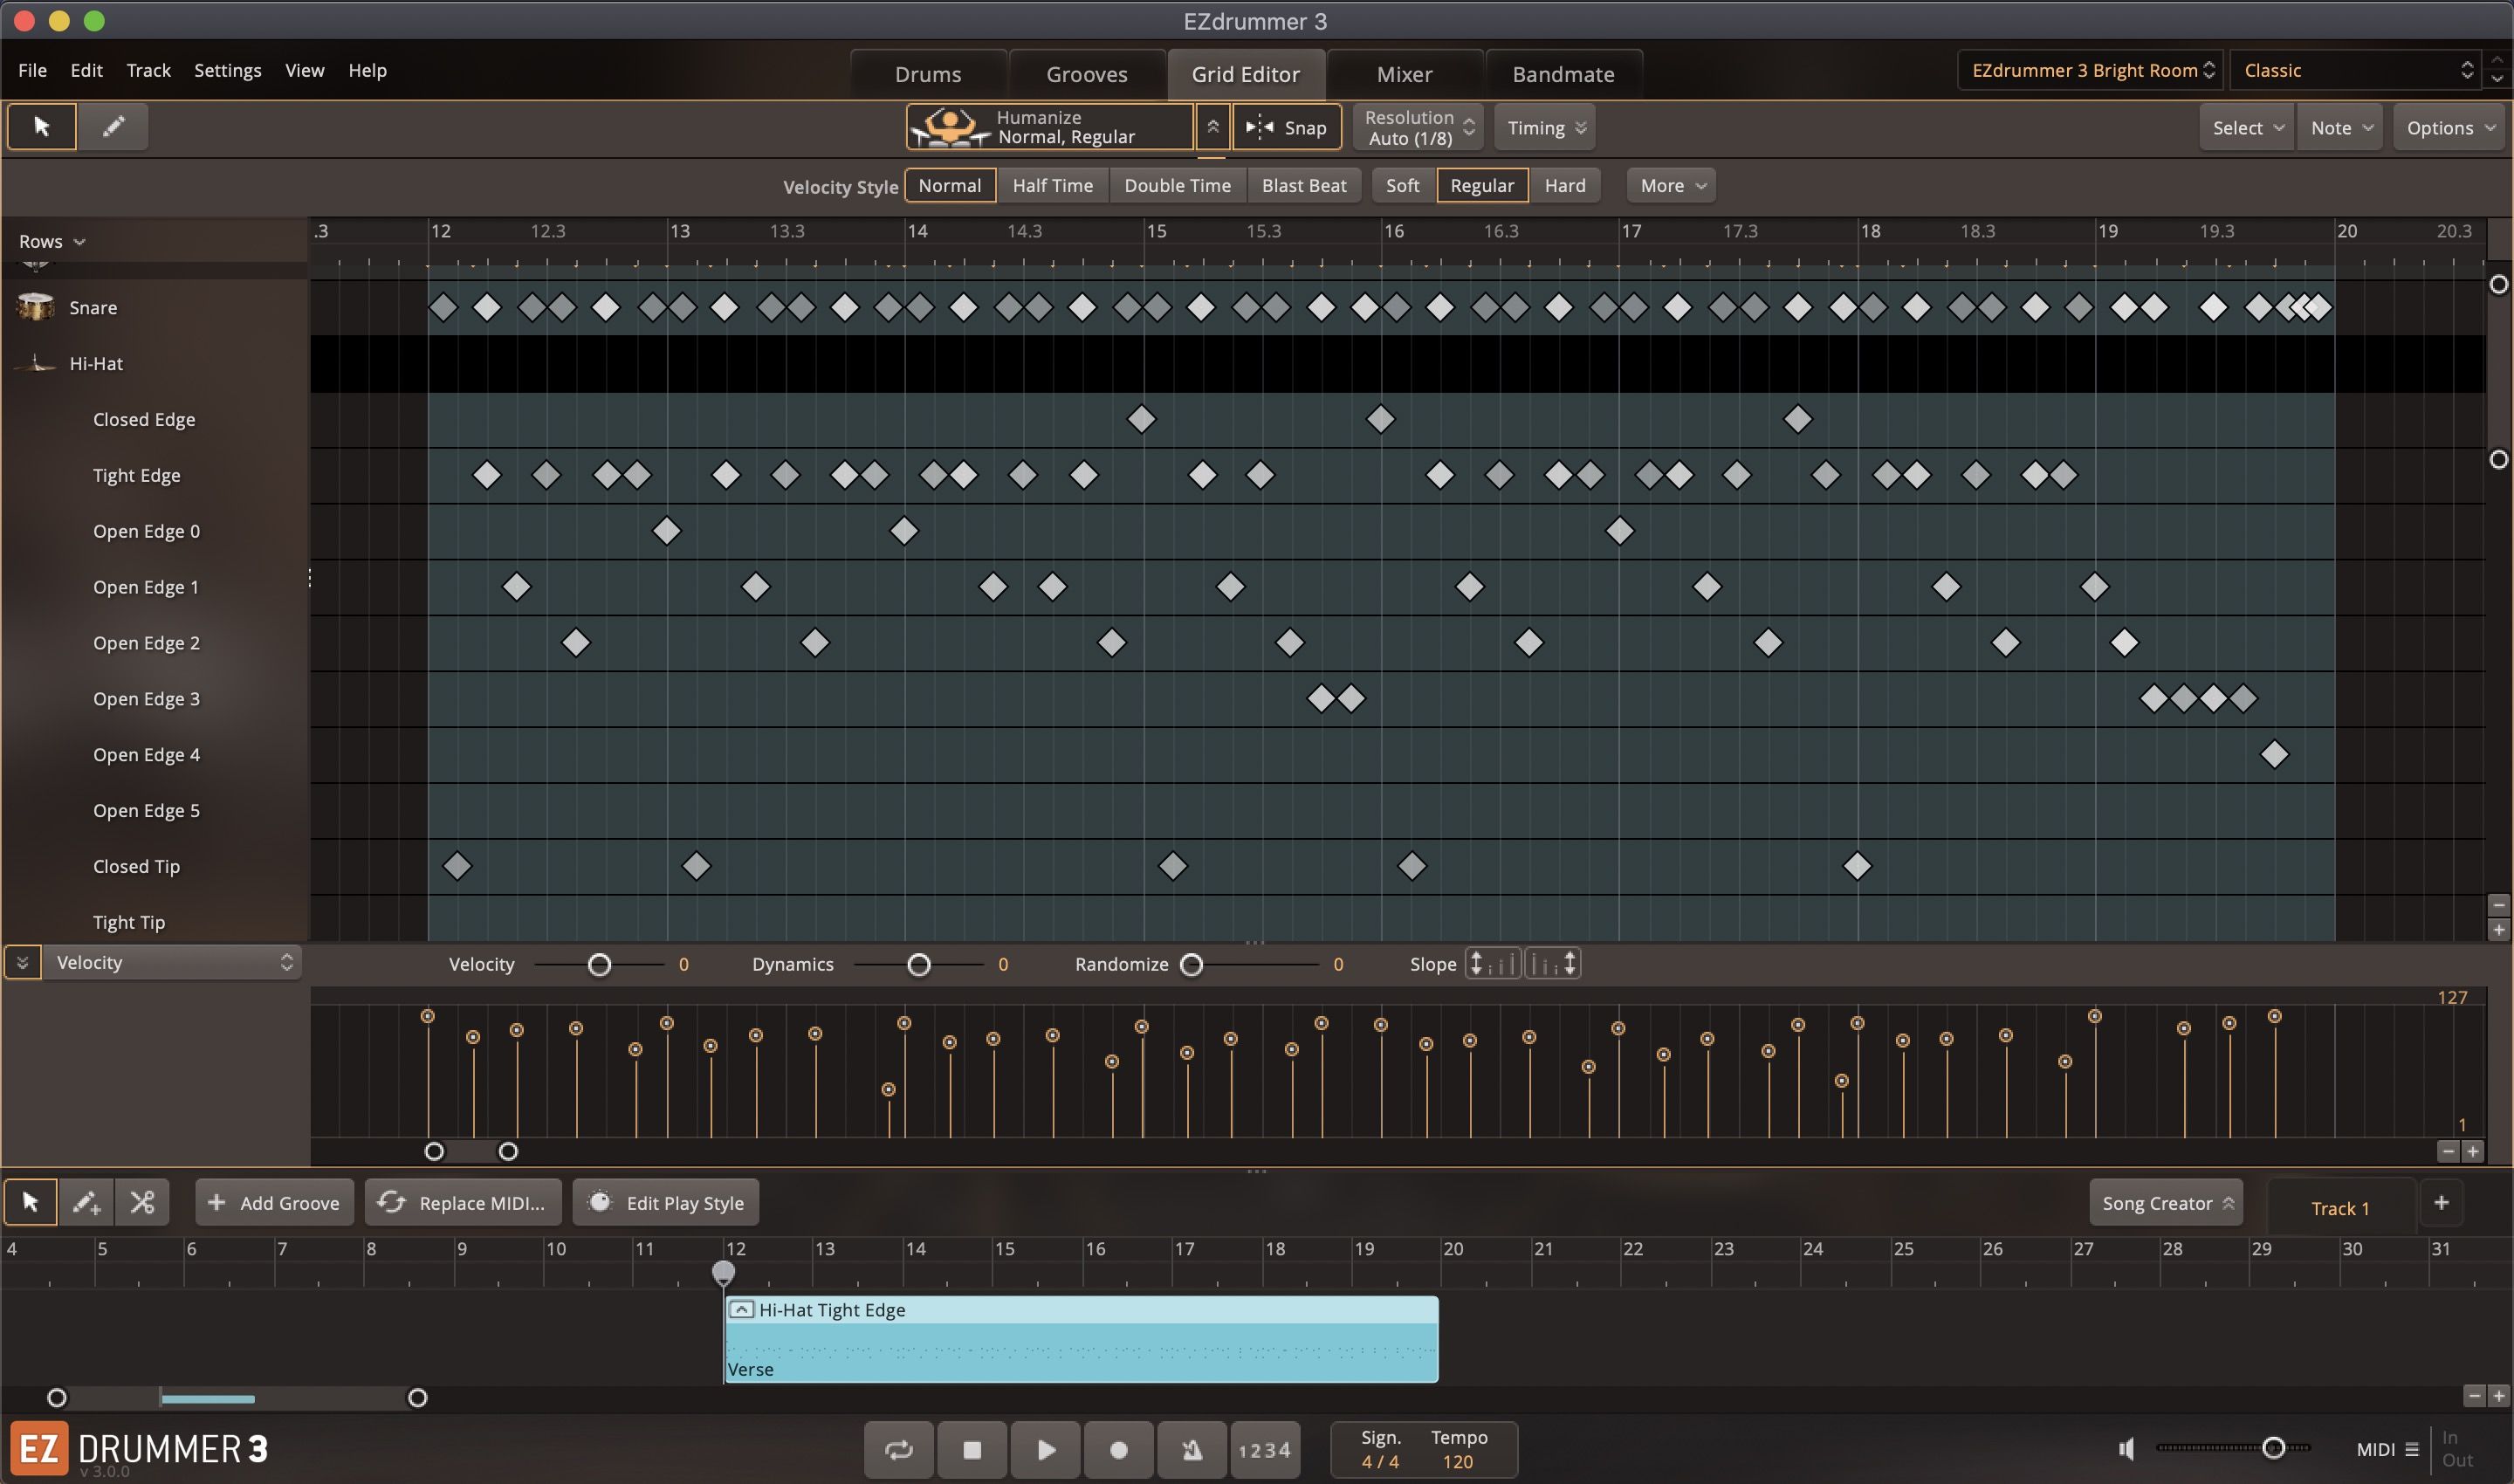Screen dimensions: 2514x1484
Task: Toggle the 1234 count-in button
Action: [1265, 1449]
